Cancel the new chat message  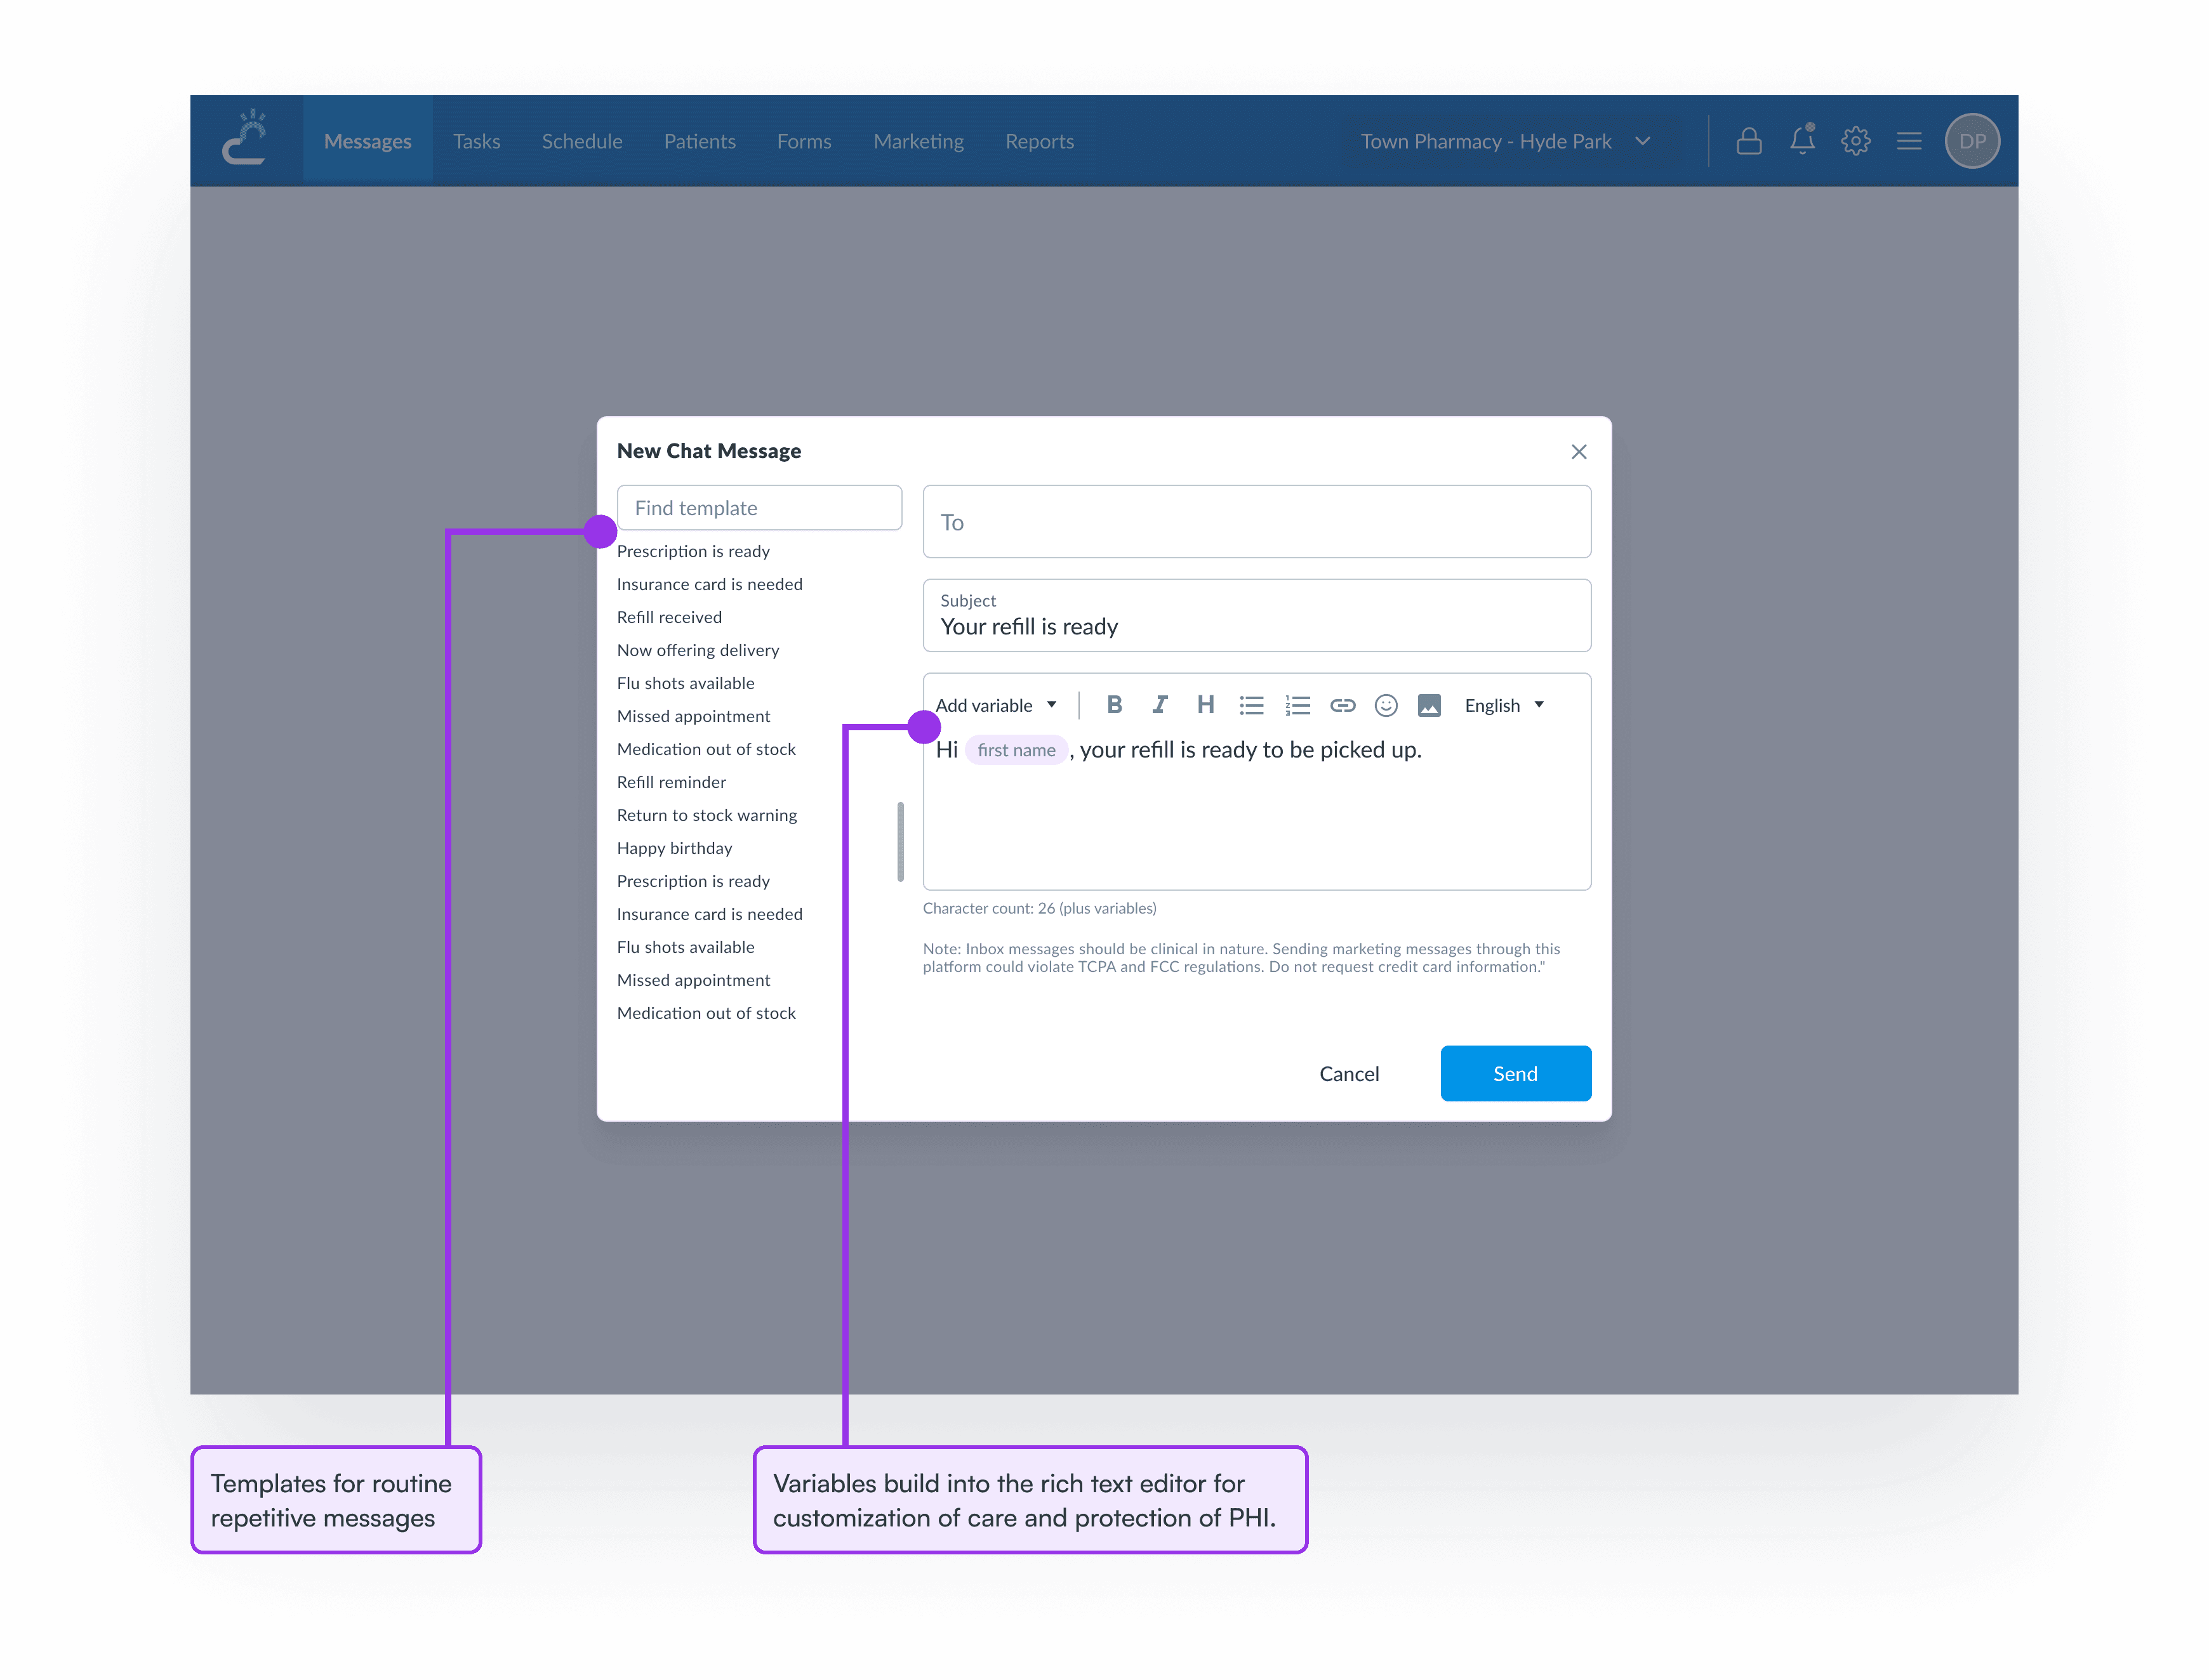(x=1350, y=1073)
